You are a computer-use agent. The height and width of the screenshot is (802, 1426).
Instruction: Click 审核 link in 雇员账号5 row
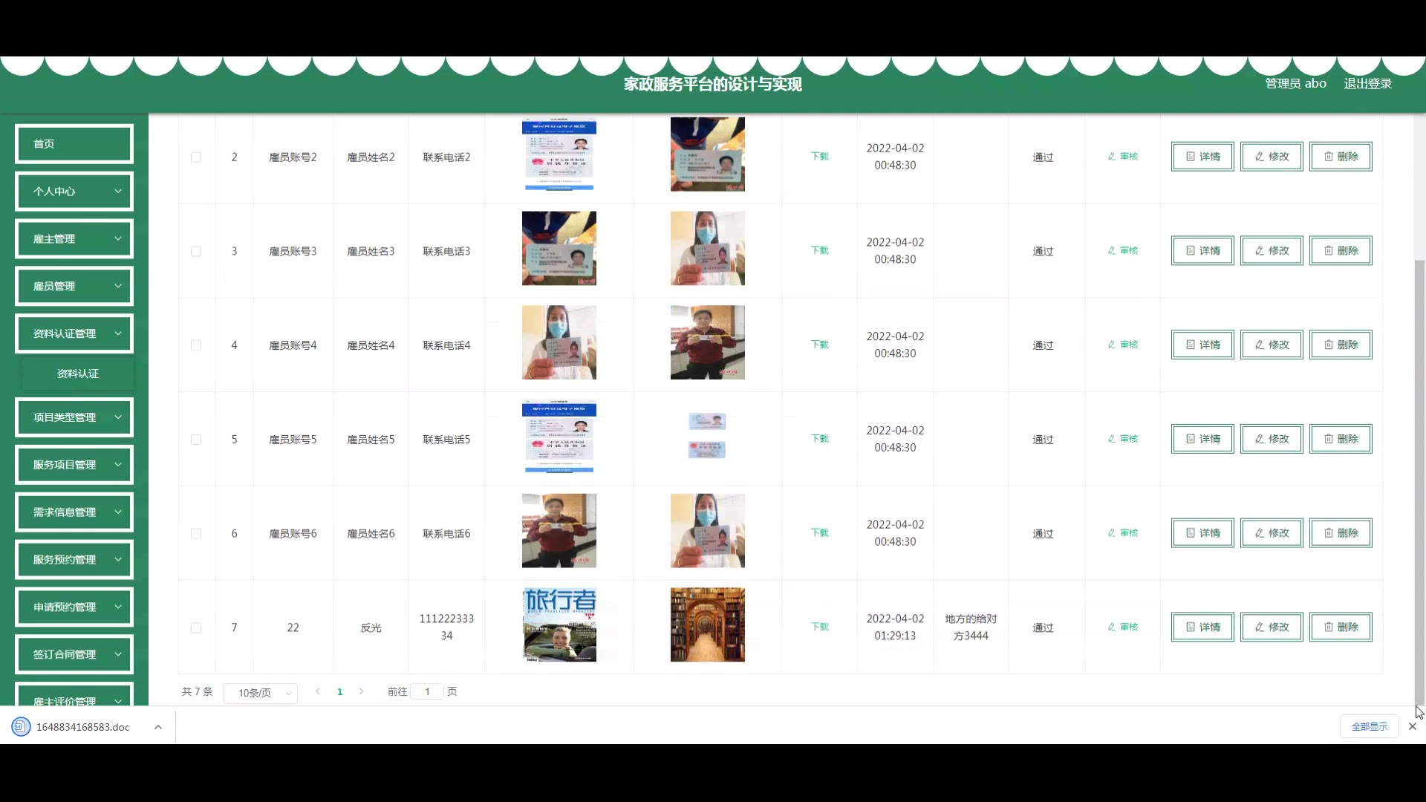click(x=1123, y=439)
